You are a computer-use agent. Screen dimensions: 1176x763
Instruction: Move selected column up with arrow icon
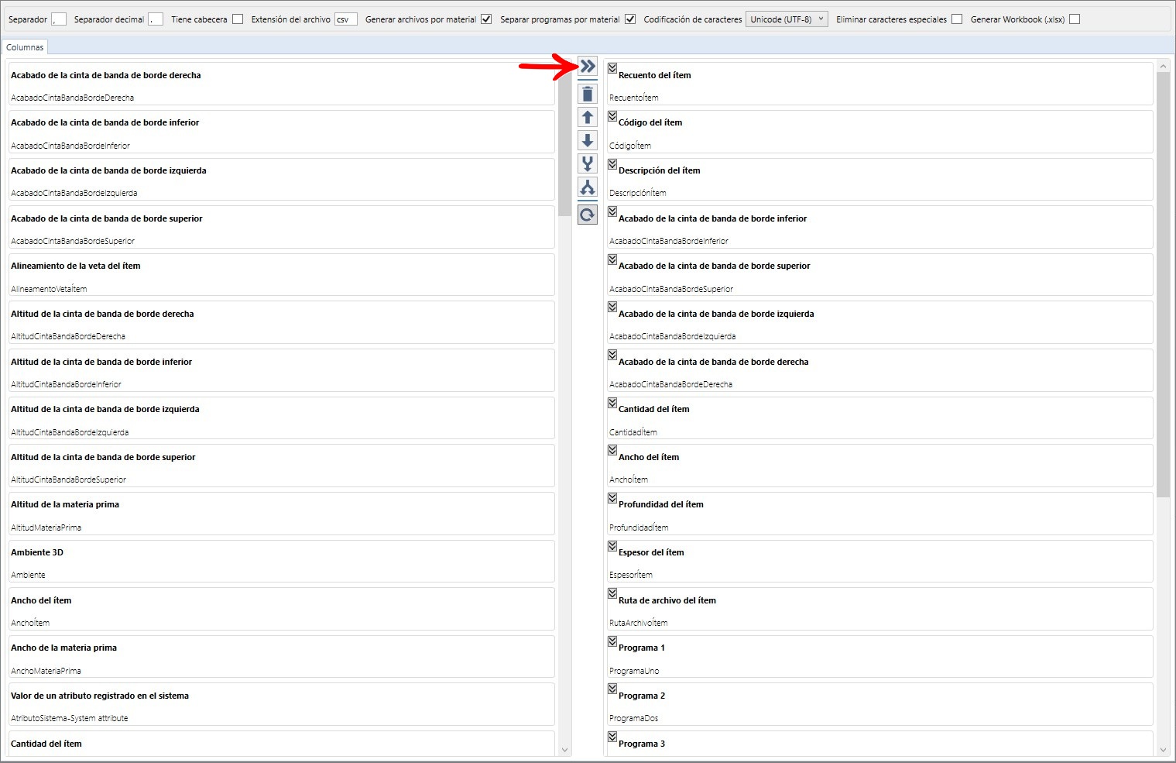click(588, 118)
